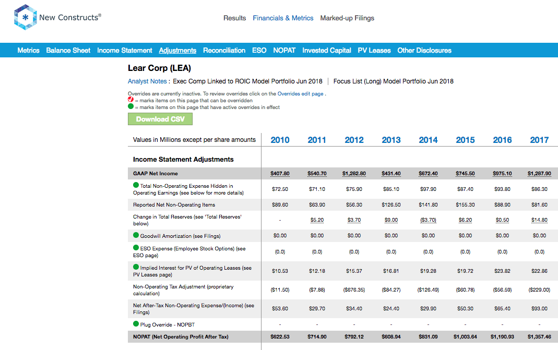This screenshot has width=558, height=350.
Task: Click the Download CSV button
Action: click(x=160, y=119)
